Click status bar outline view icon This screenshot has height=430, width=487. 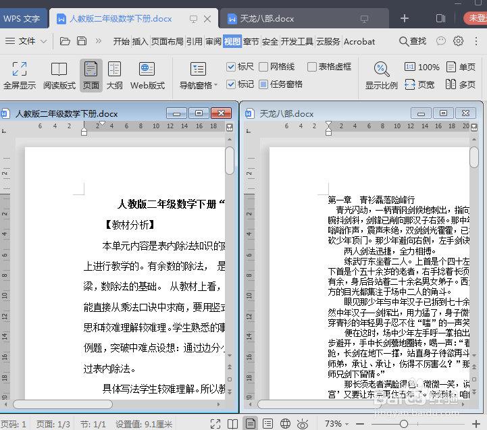(x=267, y=424)
